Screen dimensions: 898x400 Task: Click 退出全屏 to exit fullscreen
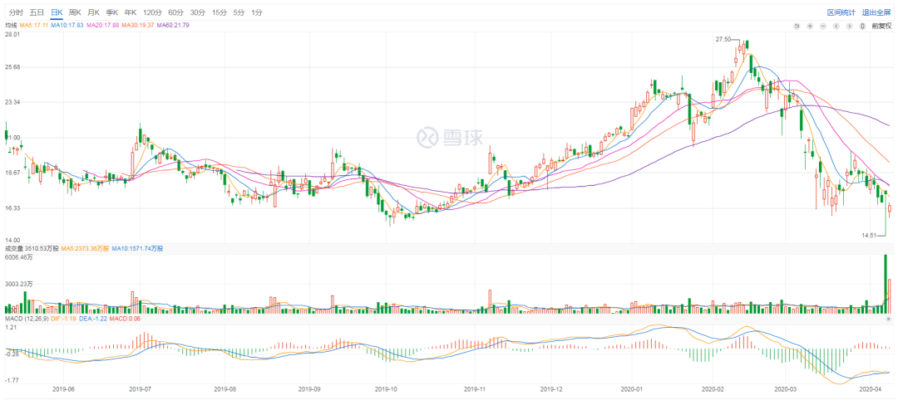877,12
